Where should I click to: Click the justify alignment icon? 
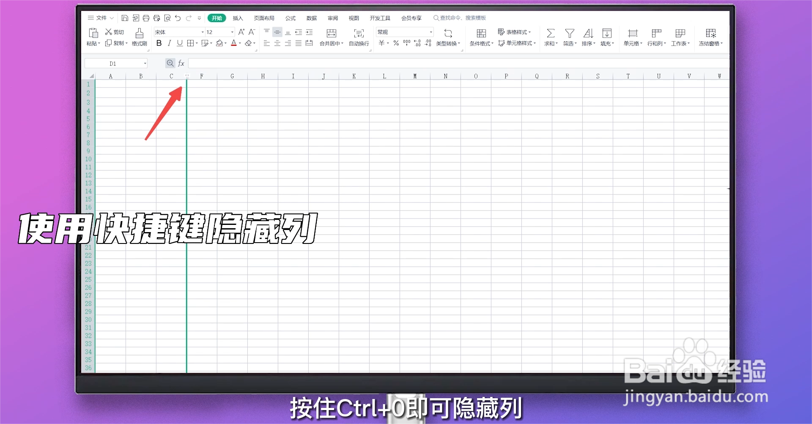299,43
